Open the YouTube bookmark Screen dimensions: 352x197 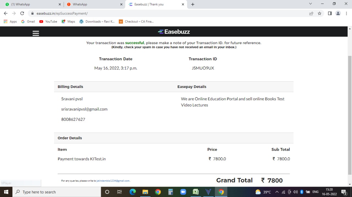click(x=48, y=21)
